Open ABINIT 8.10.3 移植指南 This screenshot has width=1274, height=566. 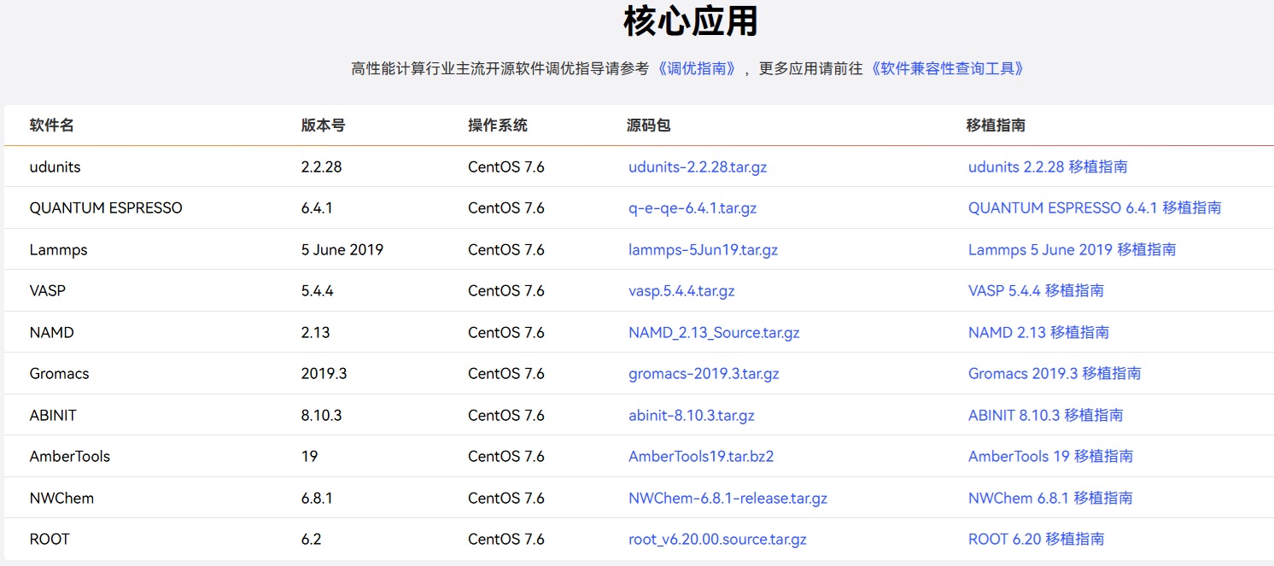coord(1046,416)
